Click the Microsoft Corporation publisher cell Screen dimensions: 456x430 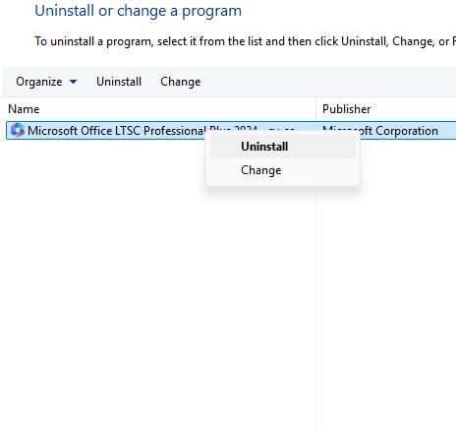point(380,131)
